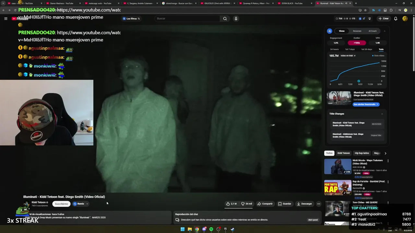415x233 pixels.
Task: Open File Explorer from the taskbar
Action: click(x=190, y=229)
